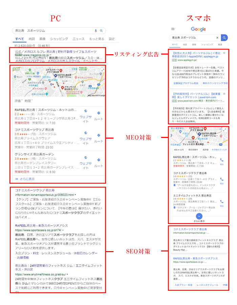
Task: Click the microphone voice search icon in PC search bar
Action: 95,31
